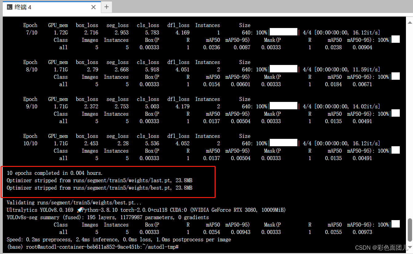Screen dimensions: 413x254
Task: Click the mask mAP50 value '0.0184'
Action: coord(333,84)
